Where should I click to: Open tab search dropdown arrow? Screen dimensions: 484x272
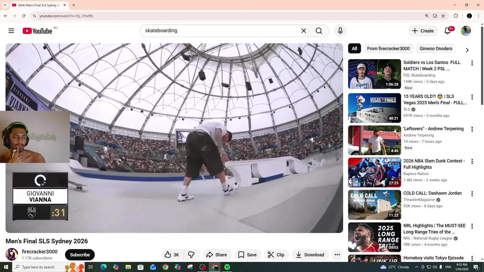click(x=5, y=5)
